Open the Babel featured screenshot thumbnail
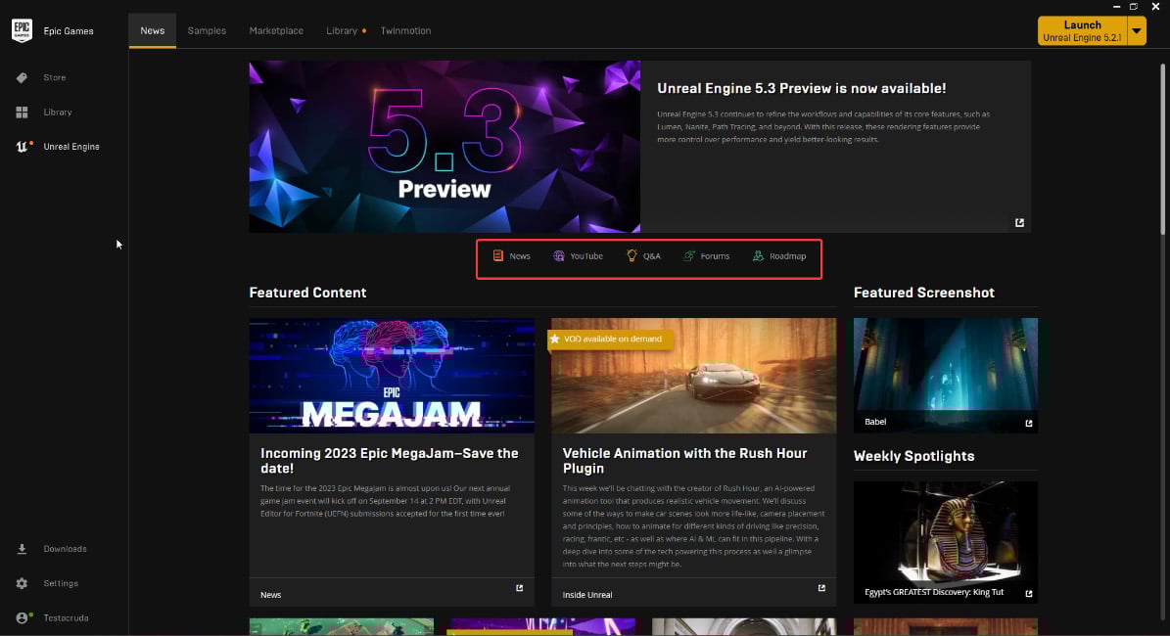 click(946, 375)
